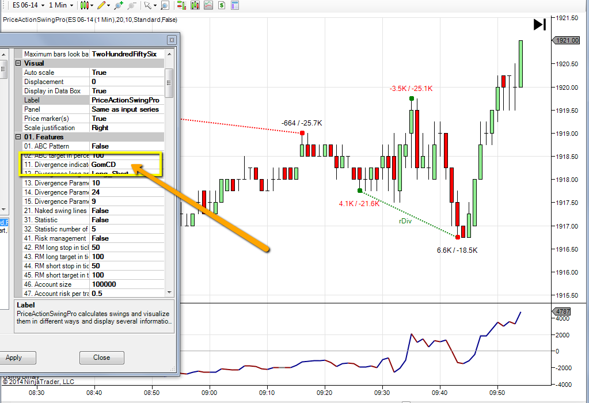589x403 pixels.
Task: Edit 43. RM long target value 100
Action: [127, 257]
